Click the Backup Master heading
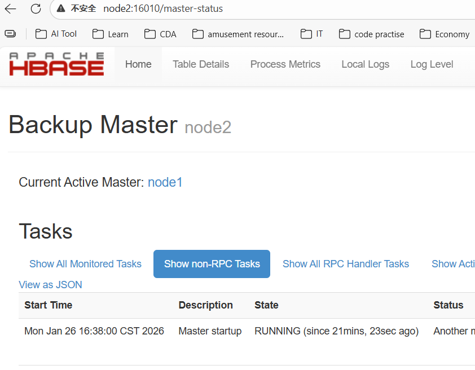The width and height of the screenshot is (475, 370). (93, 125)
